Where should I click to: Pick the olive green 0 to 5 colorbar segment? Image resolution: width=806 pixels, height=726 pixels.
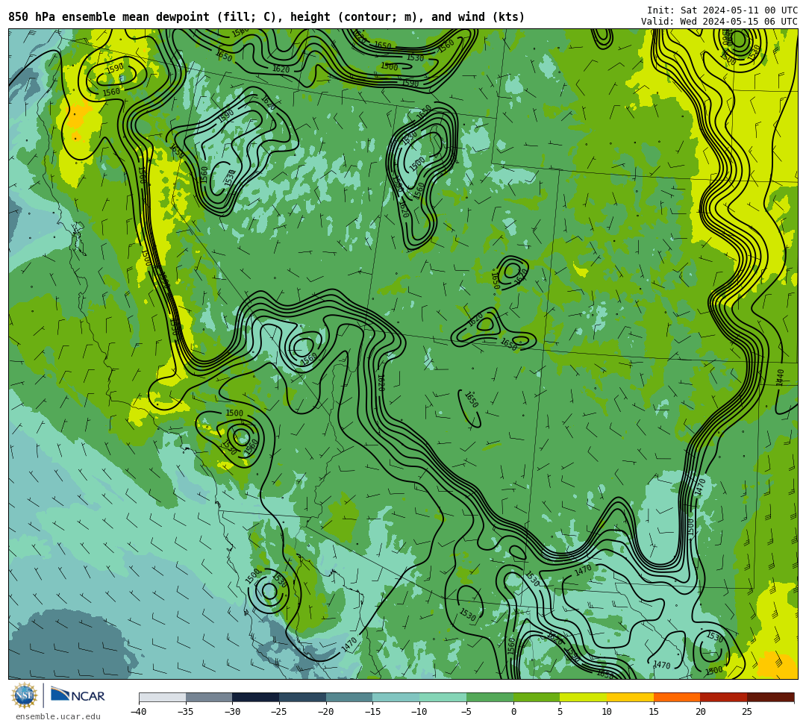tap(537, 697)
